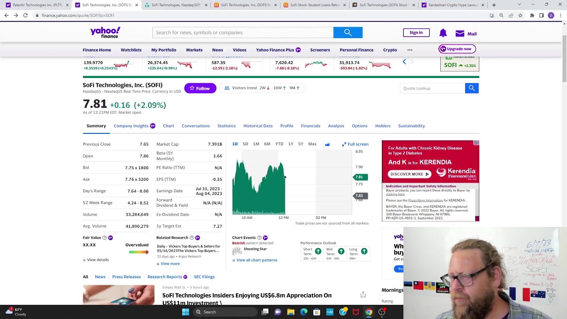Filter news by Press Releases
This screenshot has height=319, width=567.
tap(126, 277)
